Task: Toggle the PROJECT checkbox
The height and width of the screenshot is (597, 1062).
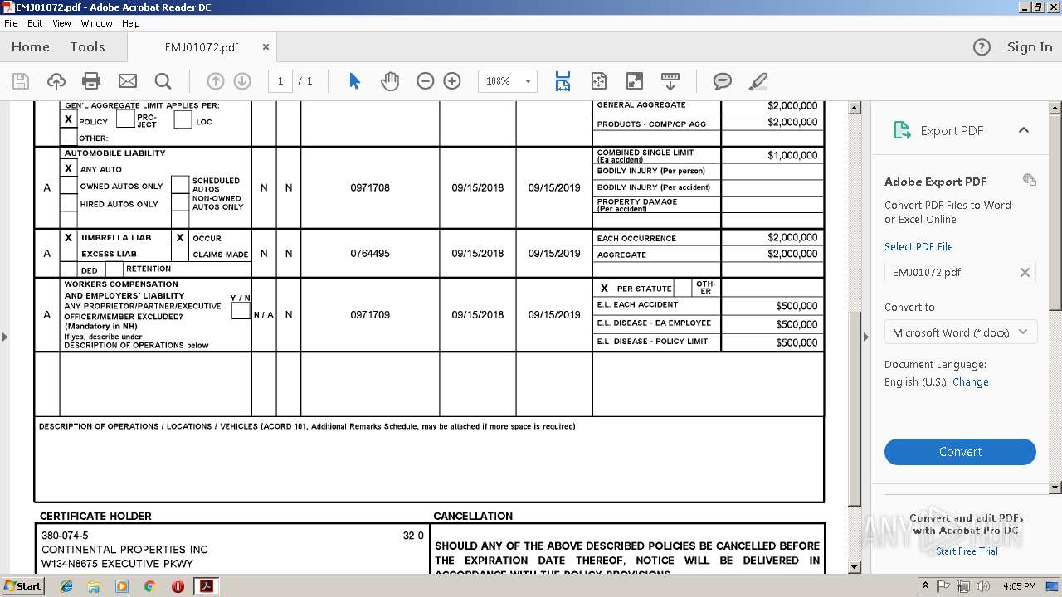Action: tap(125, 119)
